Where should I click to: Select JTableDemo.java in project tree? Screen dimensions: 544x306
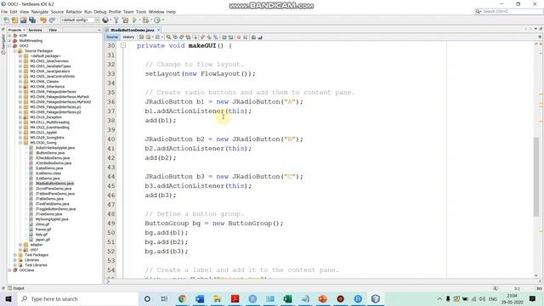tap(49, 199)
